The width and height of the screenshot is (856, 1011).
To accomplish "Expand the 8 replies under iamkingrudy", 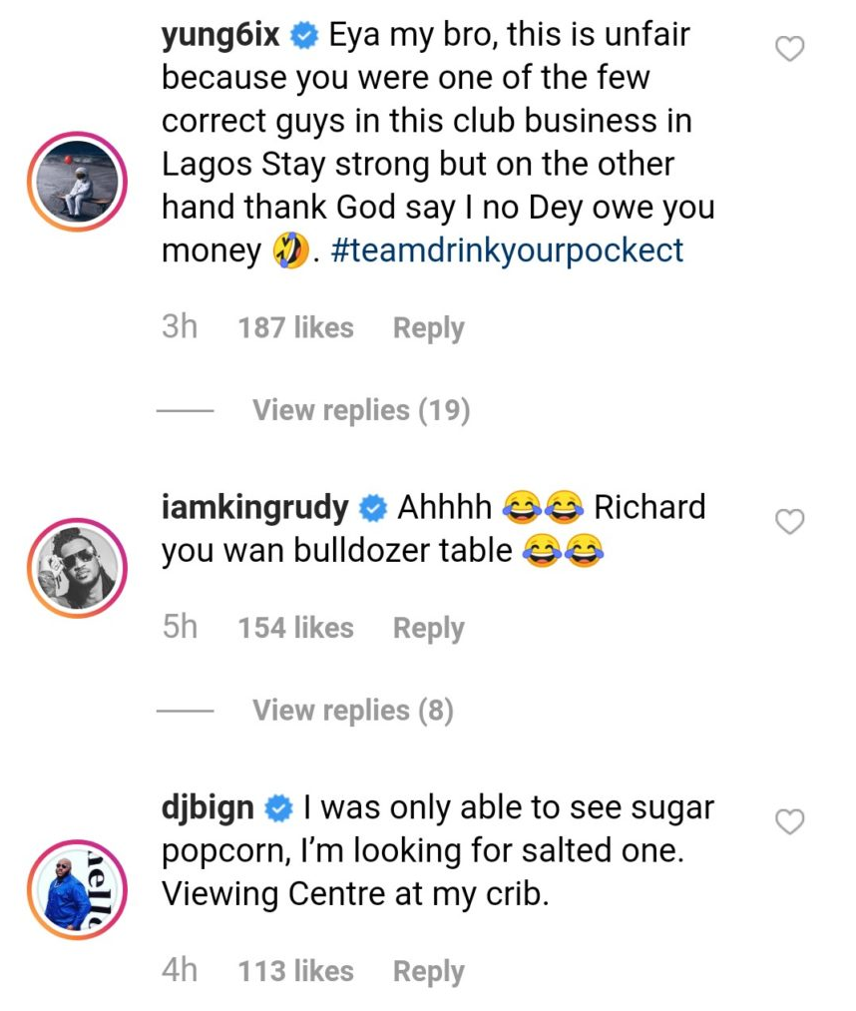I will (352, 711).
